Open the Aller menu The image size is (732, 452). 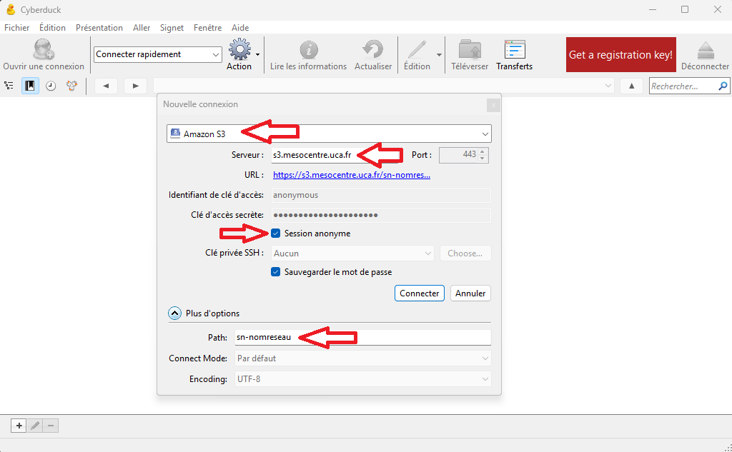click(142, 28)
